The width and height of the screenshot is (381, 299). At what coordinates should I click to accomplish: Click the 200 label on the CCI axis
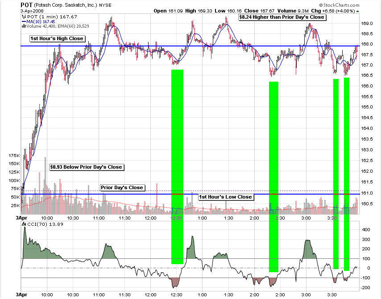366,249
